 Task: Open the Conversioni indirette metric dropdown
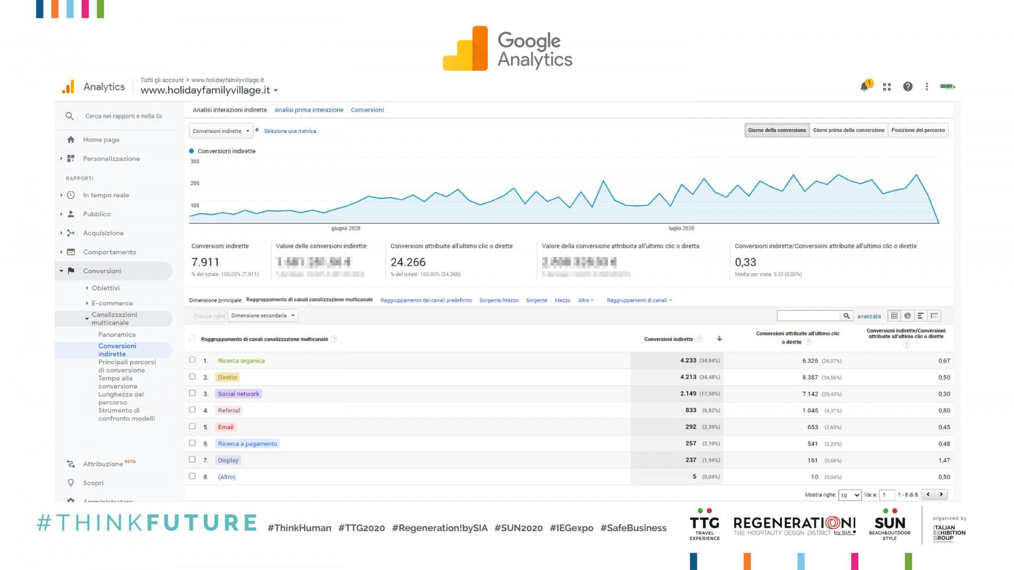[x=221, y=131]
